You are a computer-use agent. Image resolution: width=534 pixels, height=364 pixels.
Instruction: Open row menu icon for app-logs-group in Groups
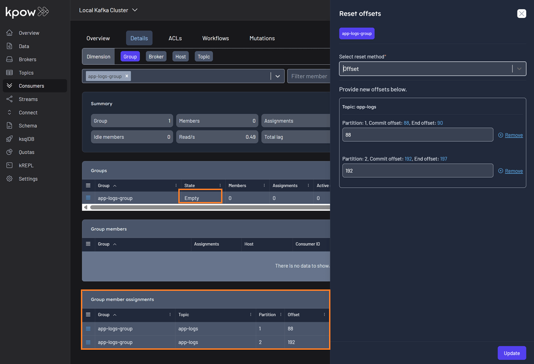pos(88,198)
